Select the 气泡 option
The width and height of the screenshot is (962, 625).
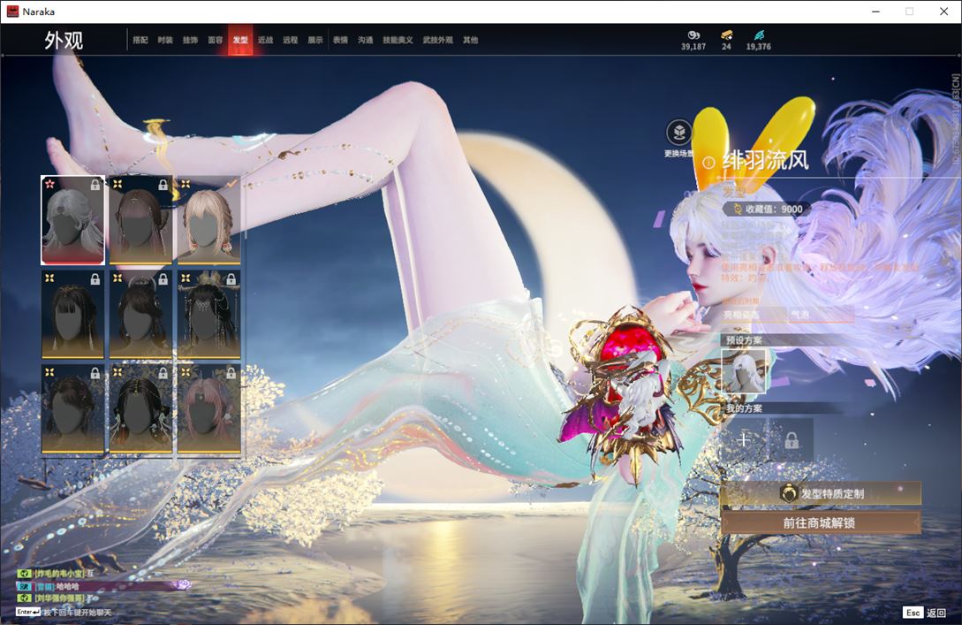click(799, 315)
